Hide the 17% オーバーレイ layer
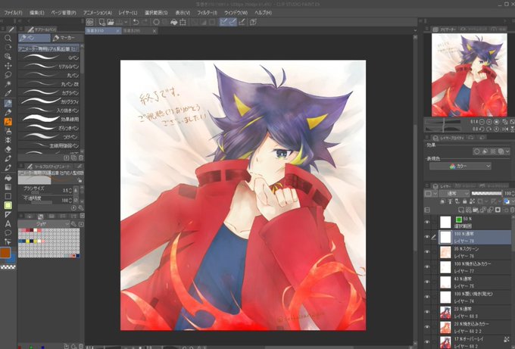 [426, 341]
